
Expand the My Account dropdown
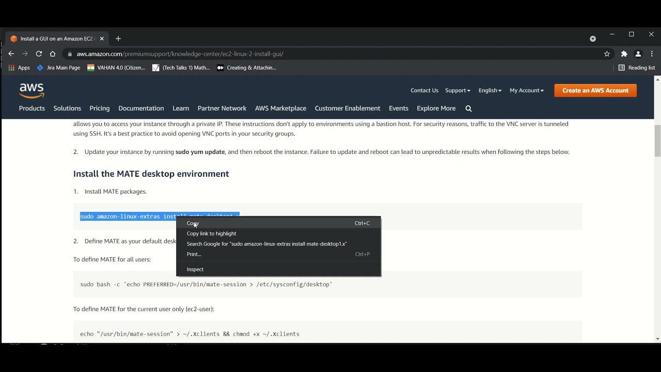pyautogui.click(x=527, y=90)
